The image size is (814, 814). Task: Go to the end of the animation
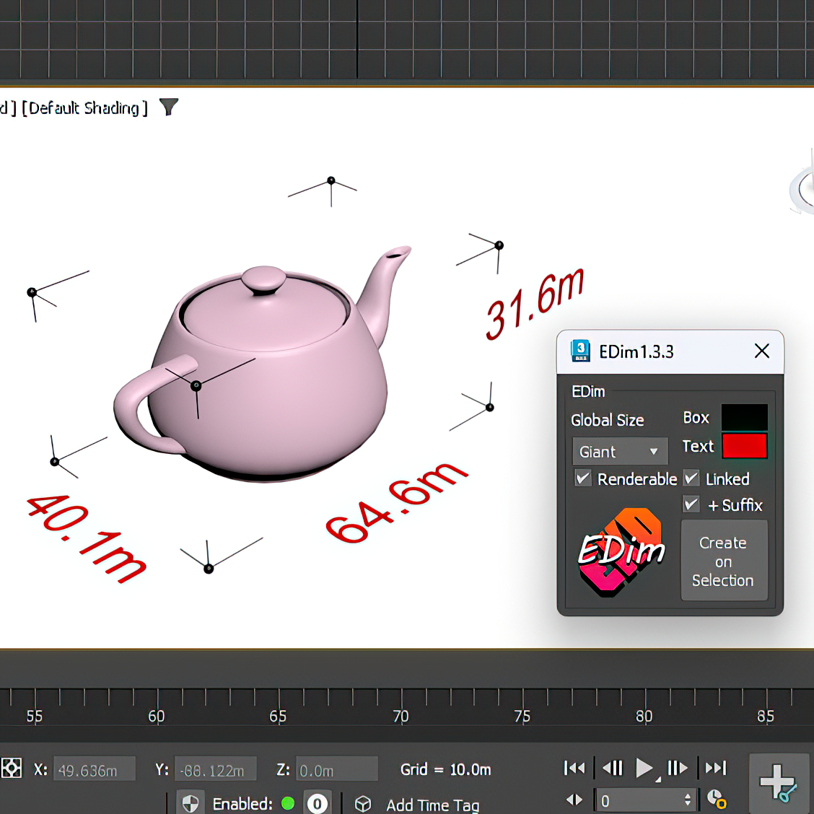point(715,768)
